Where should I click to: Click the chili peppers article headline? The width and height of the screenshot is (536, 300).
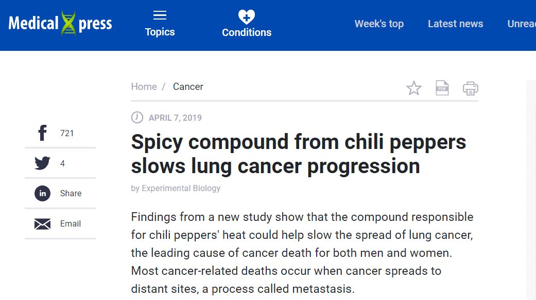coord(299,154)
